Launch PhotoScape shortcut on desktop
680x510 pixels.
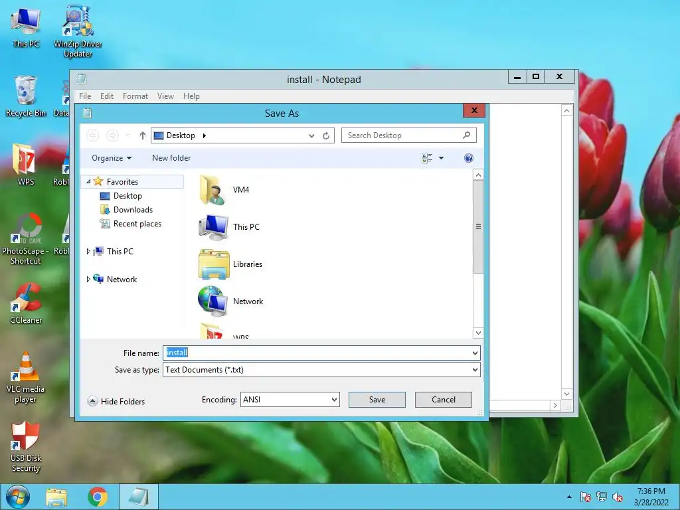pyautogui.click(x=26, y=238)
